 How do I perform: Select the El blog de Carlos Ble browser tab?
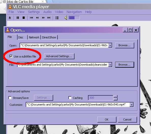pos(18,2)
